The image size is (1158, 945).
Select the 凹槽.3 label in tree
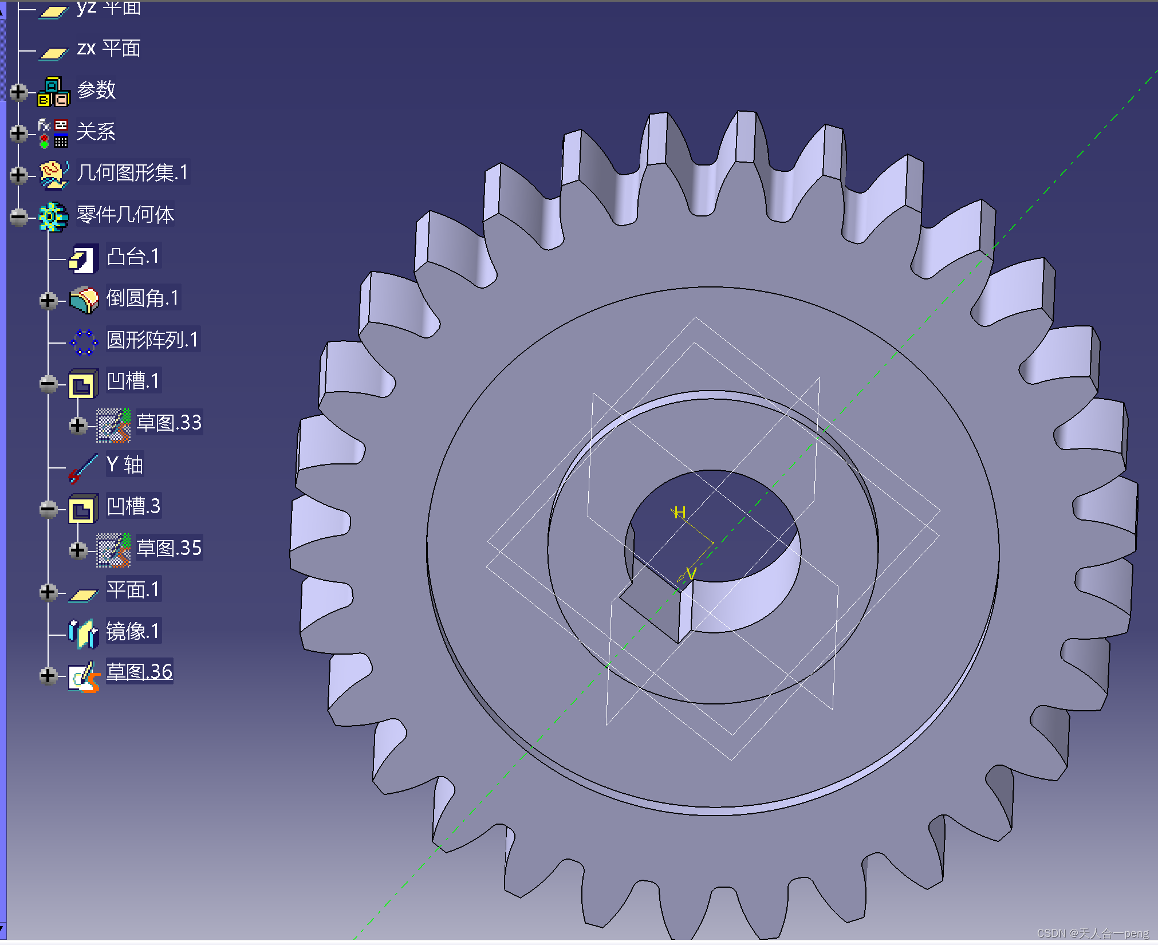click(134, 506)
